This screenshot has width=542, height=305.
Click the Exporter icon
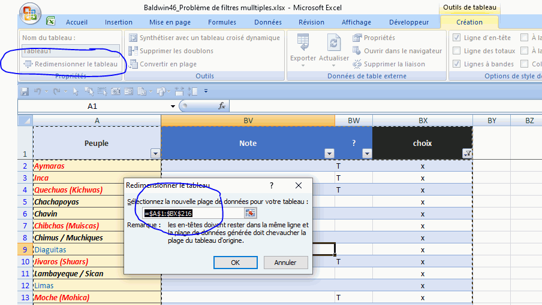point(303,43)
